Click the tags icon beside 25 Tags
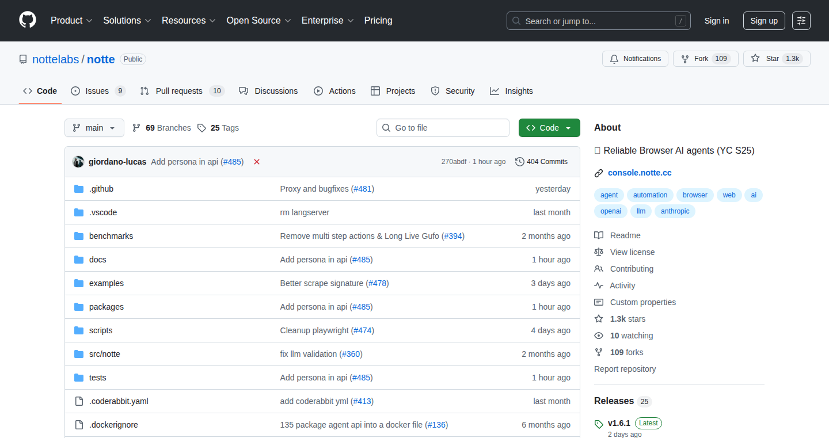The width and height of the screenshot is (829, 438). pos(201,128)
